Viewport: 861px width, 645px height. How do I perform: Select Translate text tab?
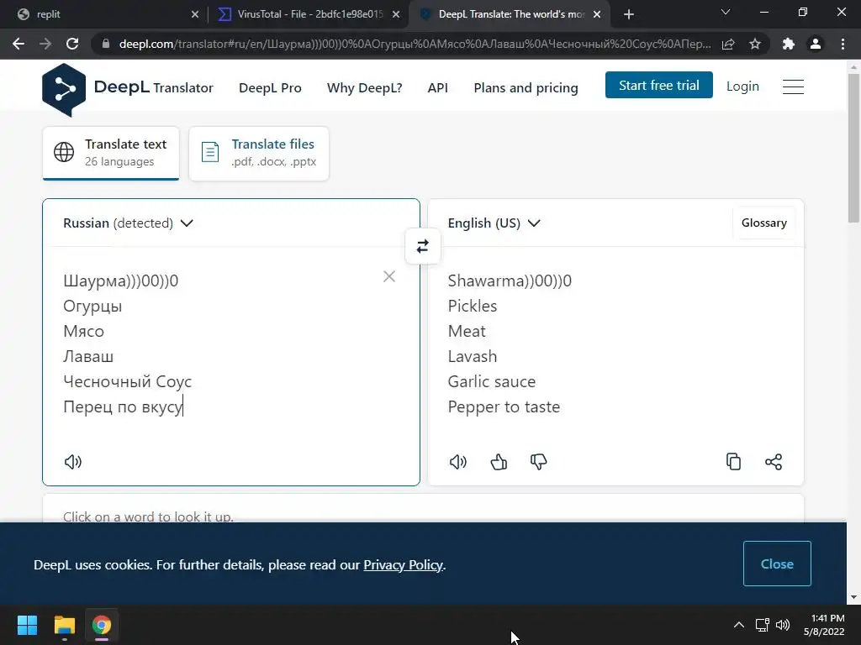tap(111, 153)
